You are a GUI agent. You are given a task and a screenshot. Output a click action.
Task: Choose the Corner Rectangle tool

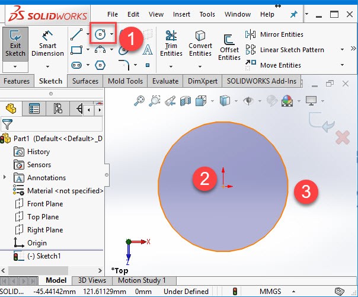pyautogui.click(x=76, y=50)
